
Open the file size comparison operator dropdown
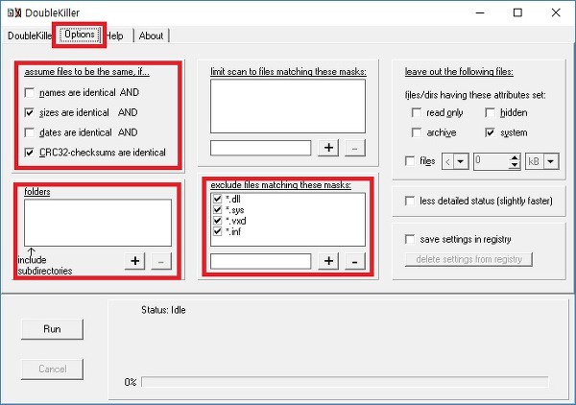461,161
